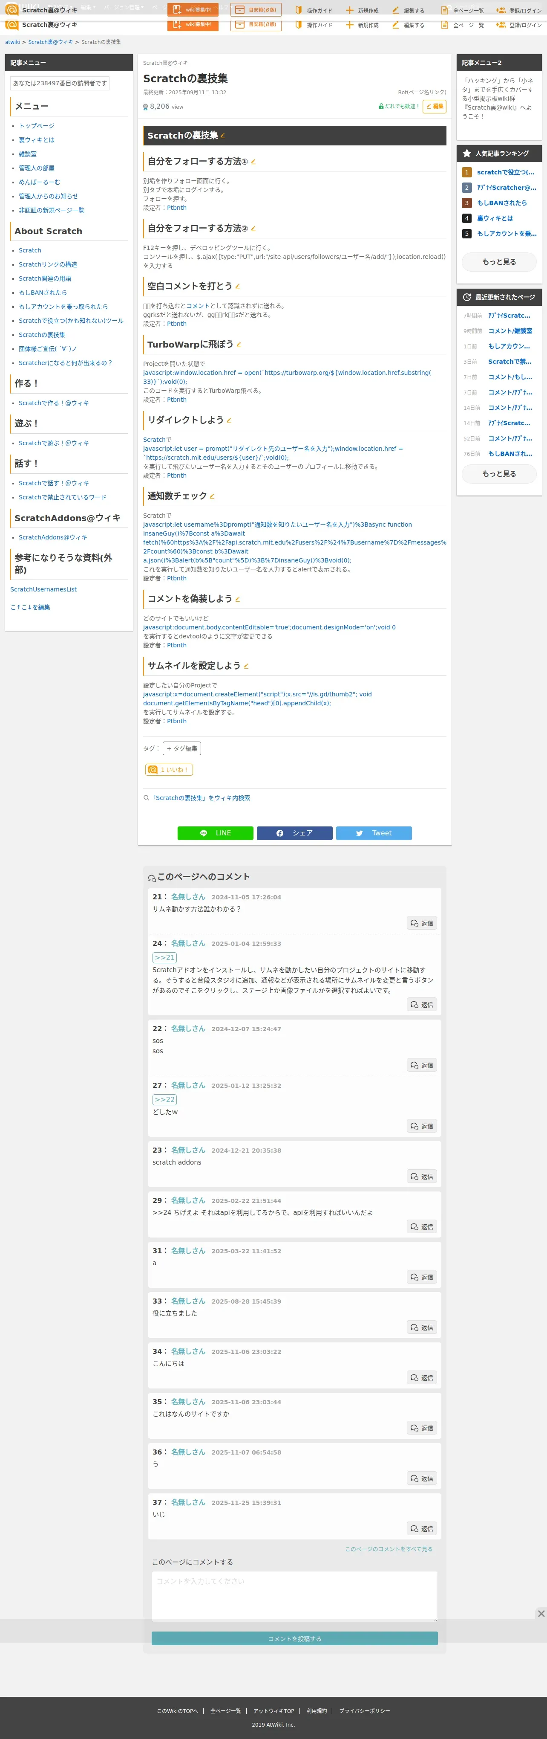Image resolution: width=547 pixels, height=1739 pixels.
Task: Open Scratchで禁止されているワード link
Action: tap(63, 498)
